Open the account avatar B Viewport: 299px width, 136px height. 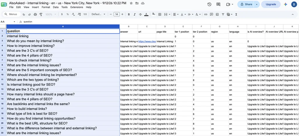click(x=294, y=4)
